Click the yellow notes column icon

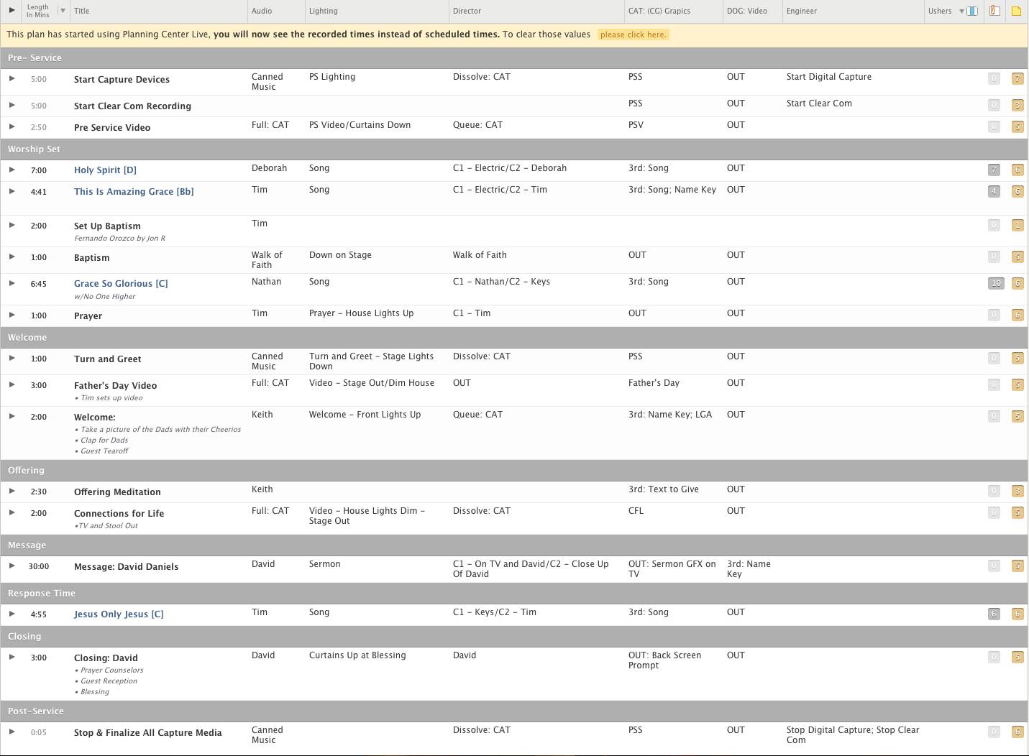click(x=1017, y=11)
